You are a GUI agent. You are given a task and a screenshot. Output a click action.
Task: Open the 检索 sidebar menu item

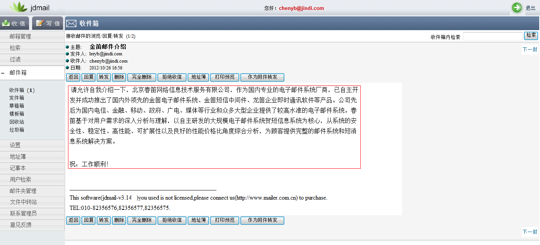click(32, 48)
